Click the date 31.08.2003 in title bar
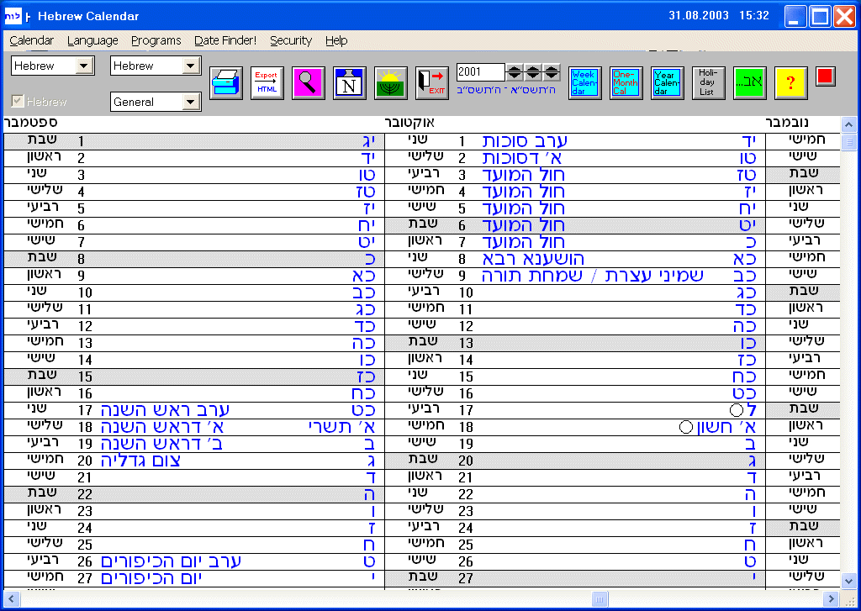This screenshot has height=611, width=861. pyautogui.click(x=699, y=16)
